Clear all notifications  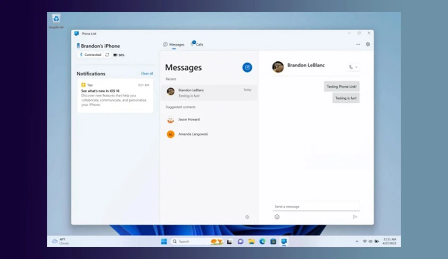(x=147, y=73)
